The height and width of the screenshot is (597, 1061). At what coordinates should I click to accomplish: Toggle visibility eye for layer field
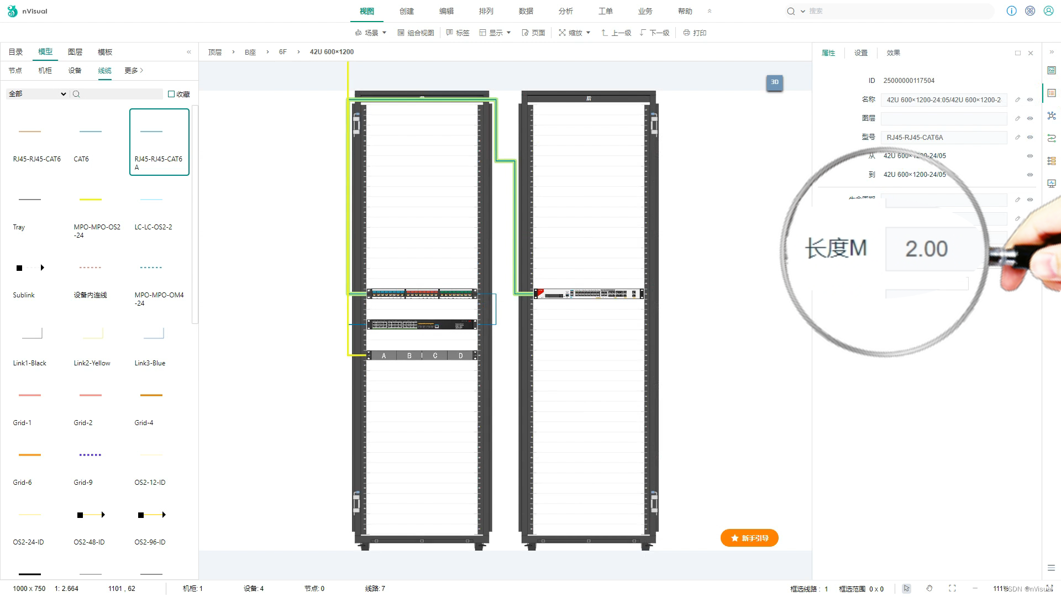click(1030, 118)
